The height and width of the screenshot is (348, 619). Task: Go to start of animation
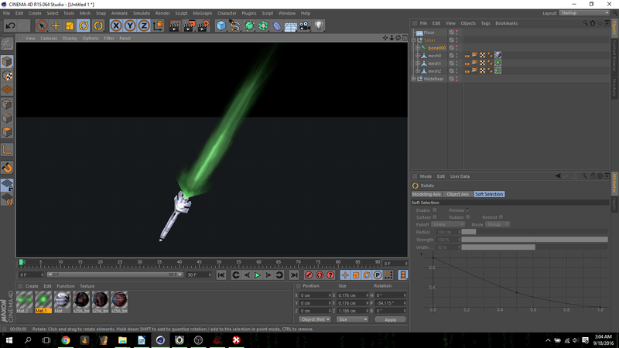click(x=221, y=275)
